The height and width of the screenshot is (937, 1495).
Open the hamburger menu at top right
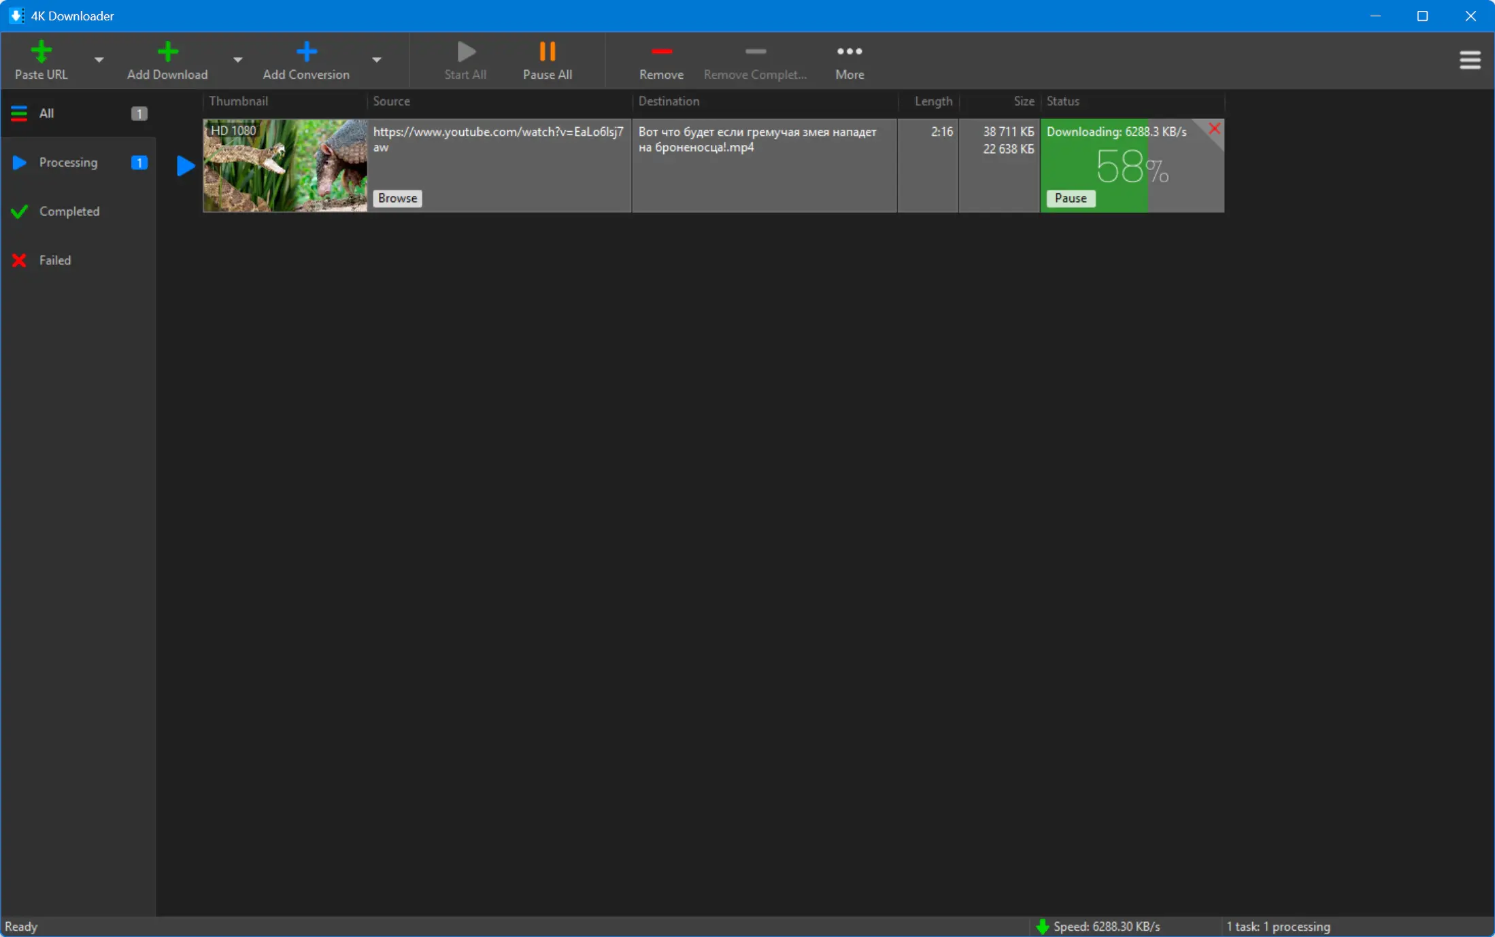coord(1469,60)
